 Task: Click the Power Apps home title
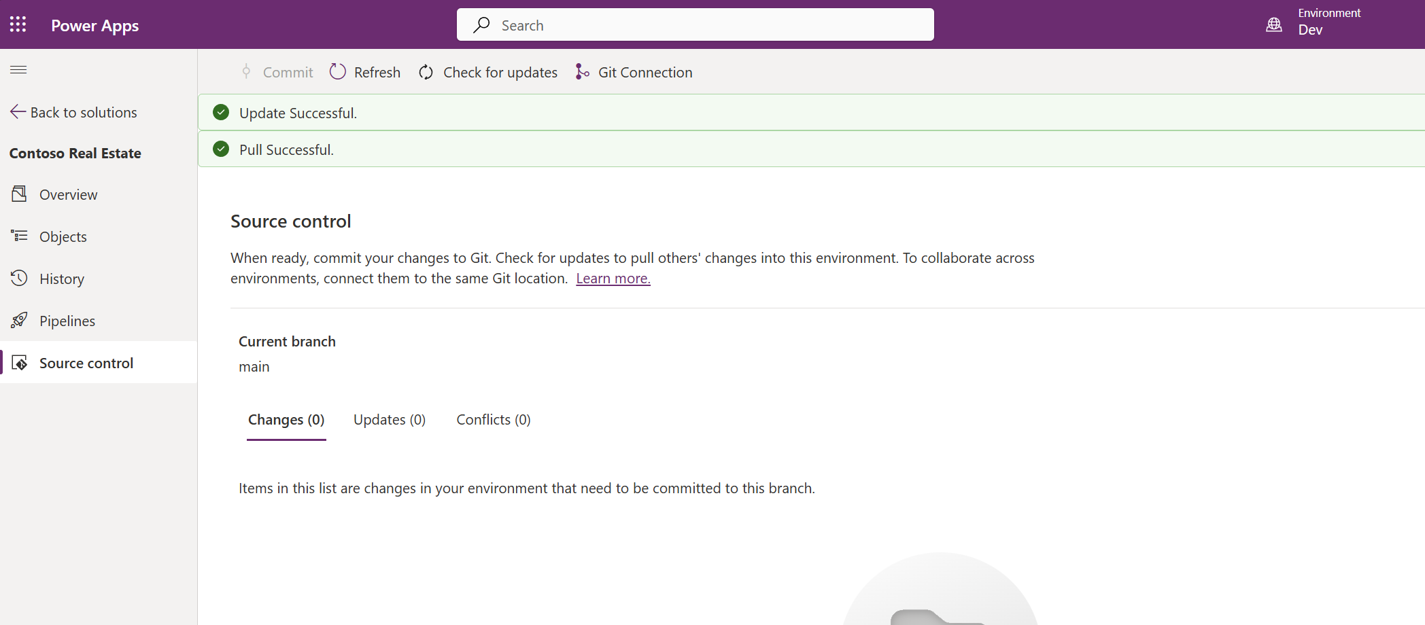[95, 26]
